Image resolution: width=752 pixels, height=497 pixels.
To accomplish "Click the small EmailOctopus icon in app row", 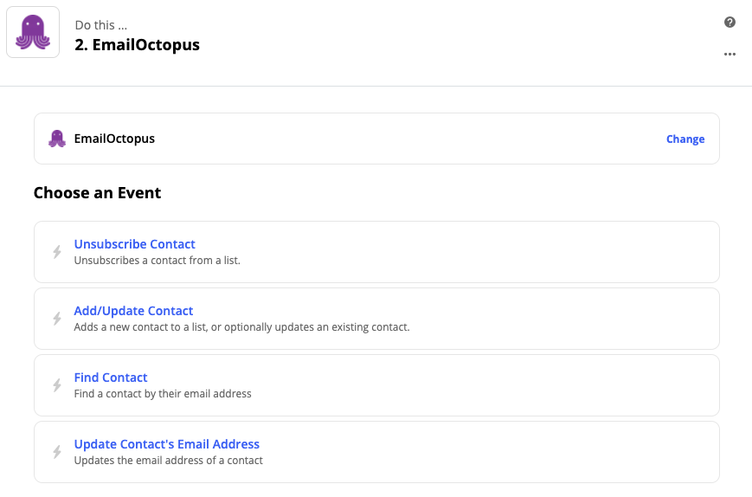I will click(57, 139).
